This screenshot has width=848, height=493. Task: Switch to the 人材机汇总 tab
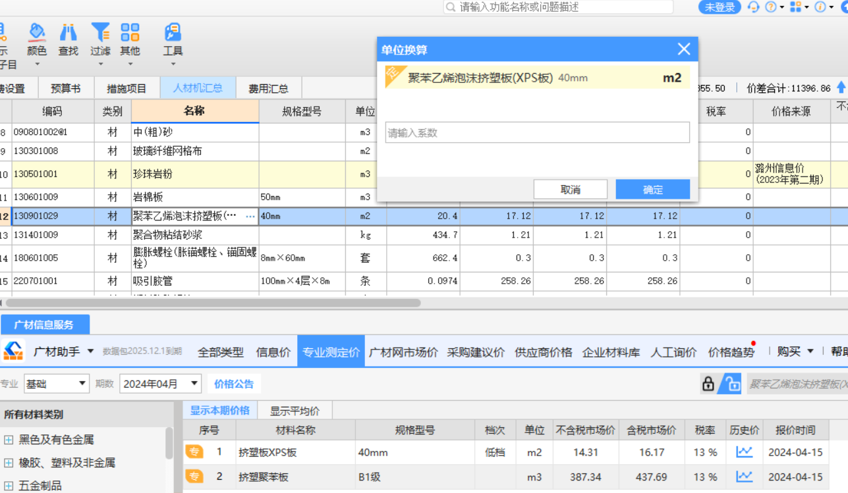(198, 88)
